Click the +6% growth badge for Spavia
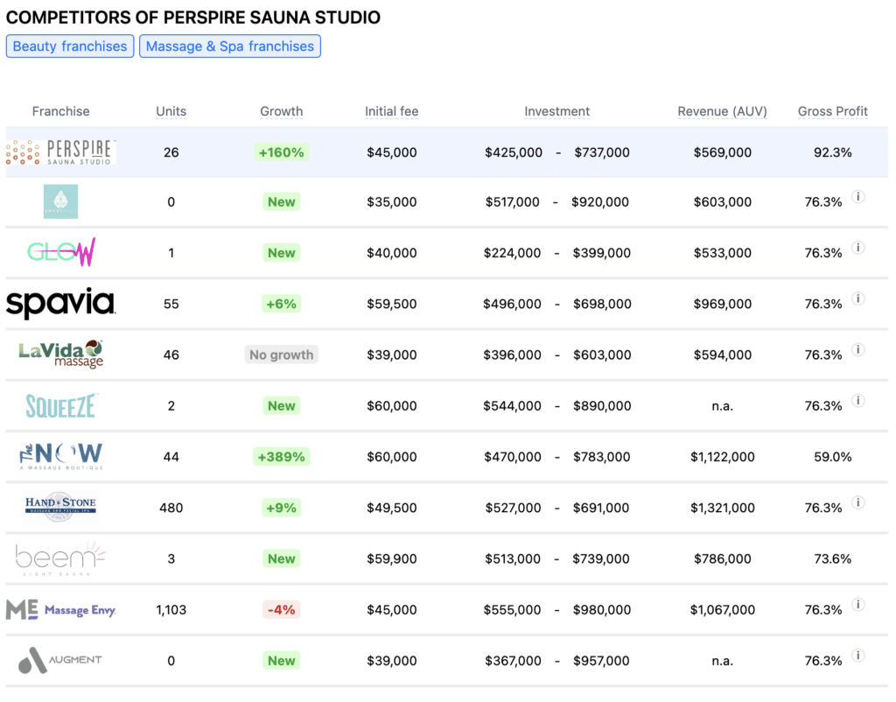 pyautogui.click(x=281, y=304)
